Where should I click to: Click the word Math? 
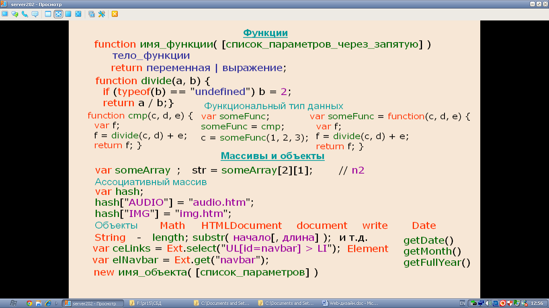tap(172, 225)
